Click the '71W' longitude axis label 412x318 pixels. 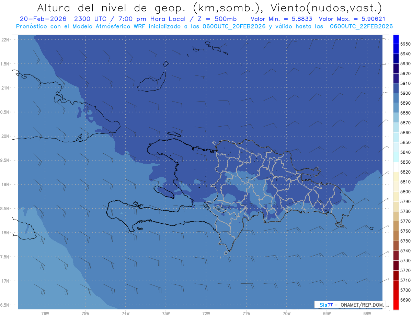click(x=246, y=314)
